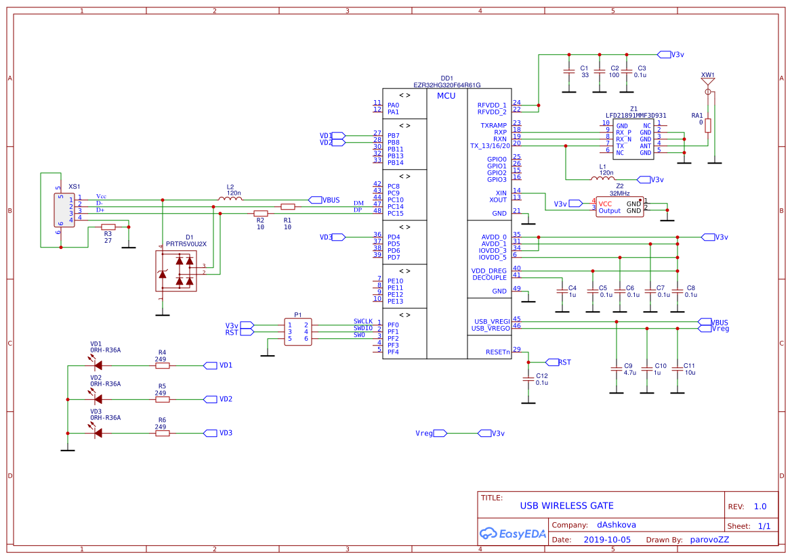Image resolution: width=792 pixels, height=560 pixels.
Task: Select the D1 PRTR5V0U2X diode array symbol
Action: pos(175,271)
